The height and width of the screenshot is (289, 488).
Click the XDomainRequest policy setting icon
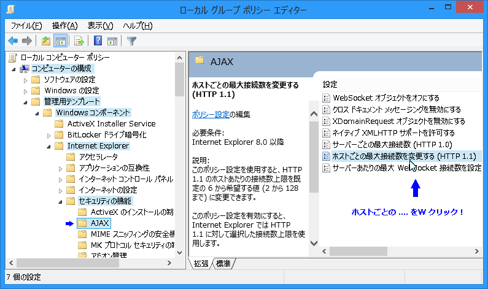click(326, 121)
